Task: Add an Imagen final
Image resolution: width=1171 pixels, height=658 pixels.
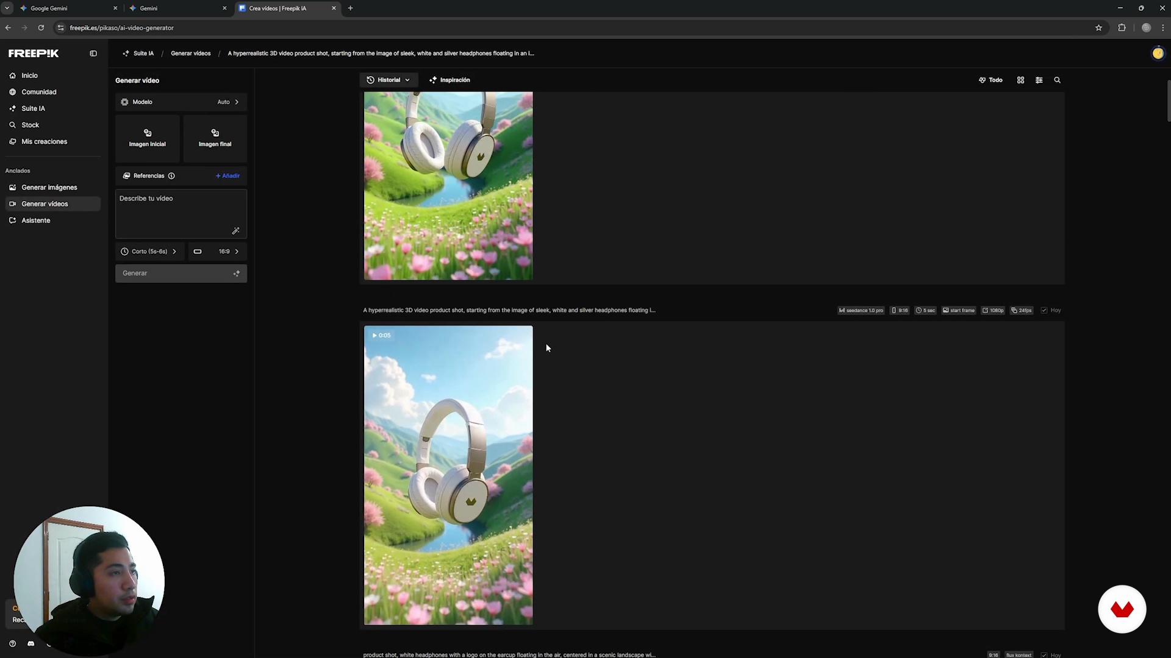Action: pos(215,138)
